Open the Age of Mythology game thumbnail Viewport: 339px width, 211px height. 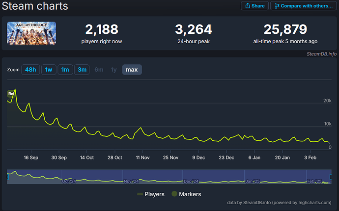pos(31,33)
